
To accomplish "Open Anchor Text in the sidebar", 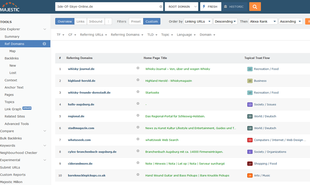I will 14,88.
